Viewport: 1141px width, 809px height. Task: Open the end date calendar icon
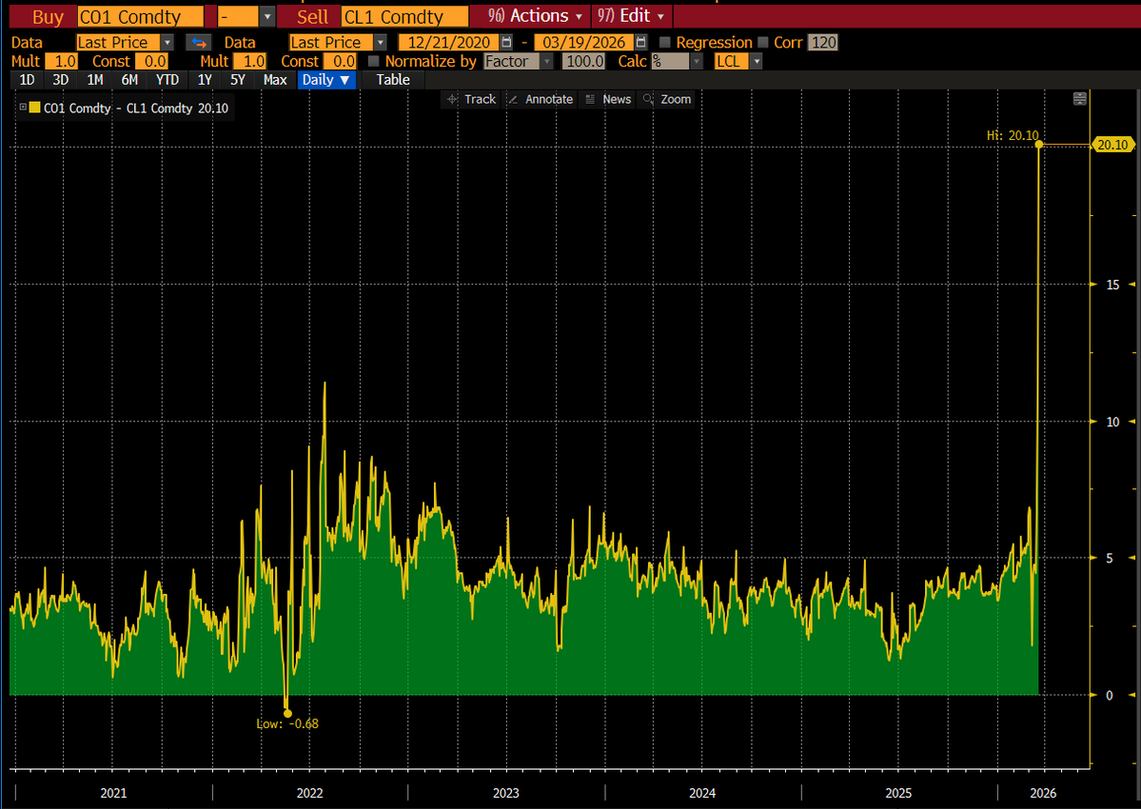(x=640, y=42)
